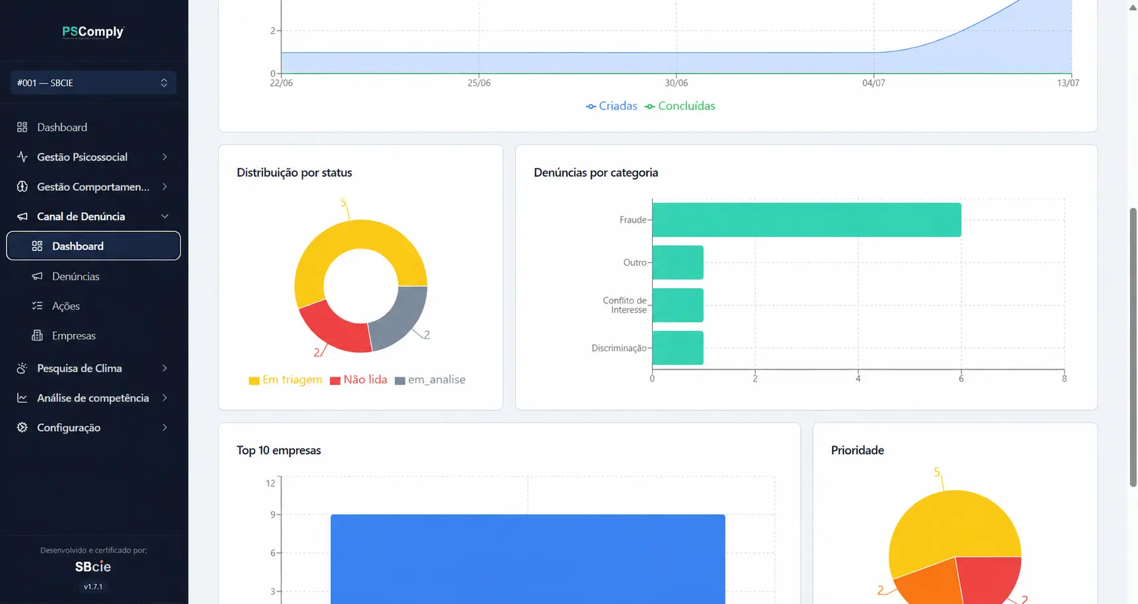Click the Fraude bar in category chart

[807, 219]
